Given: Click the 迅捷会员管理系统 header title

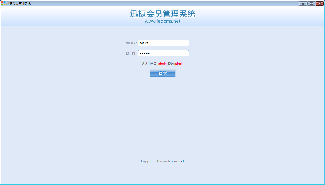Looking at the screenshot, I should pyautogui.click(x=162, y=14).
